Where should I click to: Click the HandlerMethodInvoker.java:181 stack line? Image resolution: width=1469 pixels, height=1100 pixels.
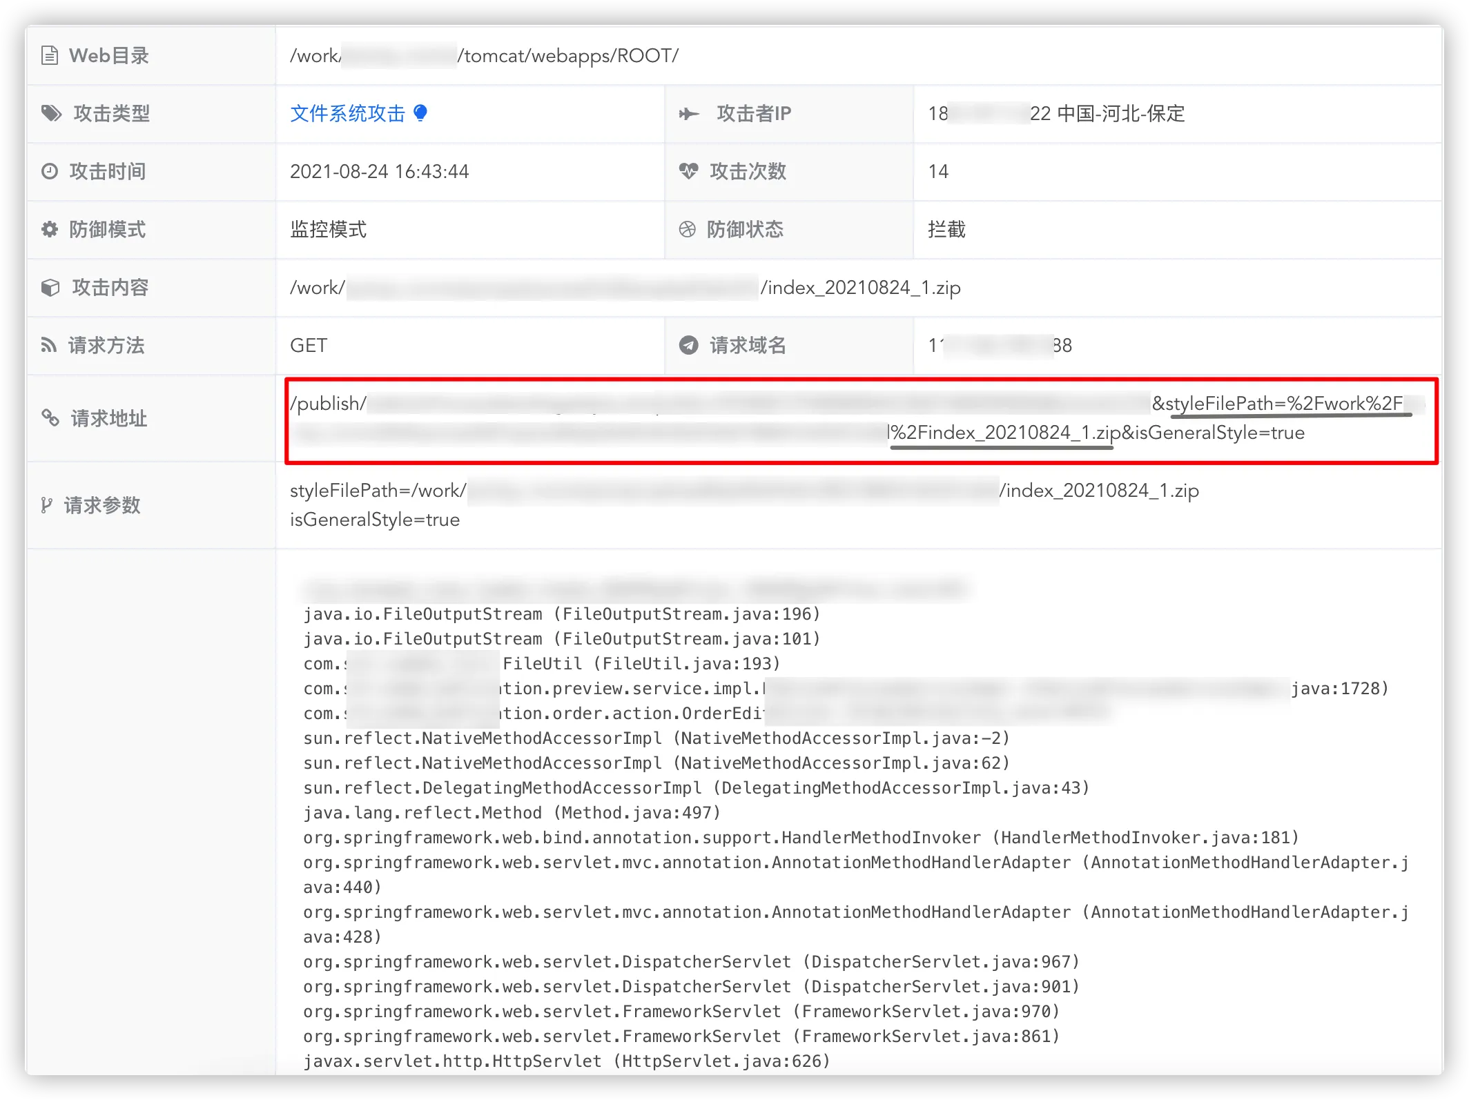click(x=801, y=837)
